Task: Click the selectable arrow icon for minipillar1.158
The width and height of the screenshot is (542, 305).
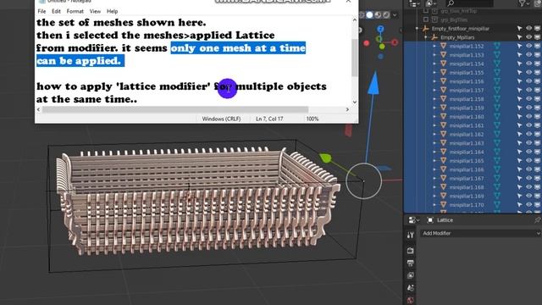Action: [x=519, y=99]
